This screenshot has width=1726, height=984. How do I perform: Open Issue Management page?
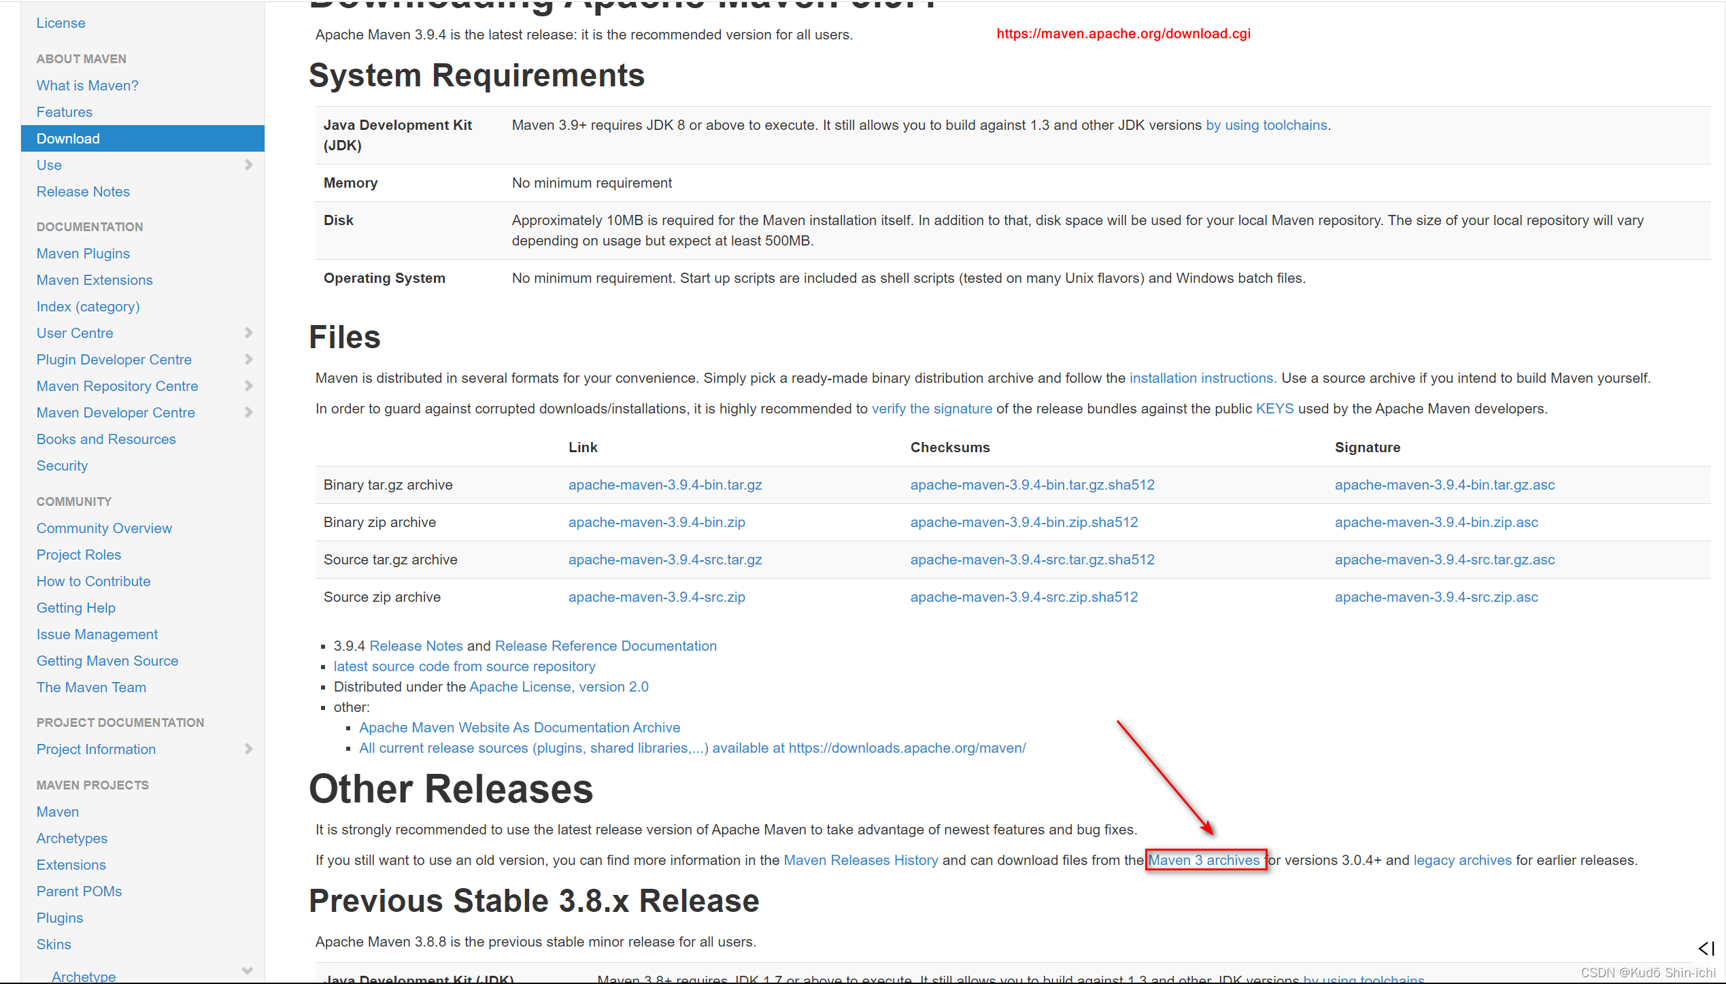coord(97,634)
